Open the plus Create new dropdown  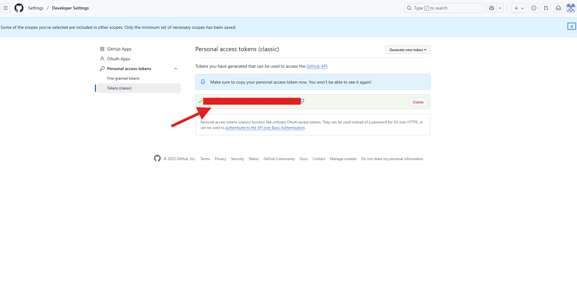coord(519,8)
